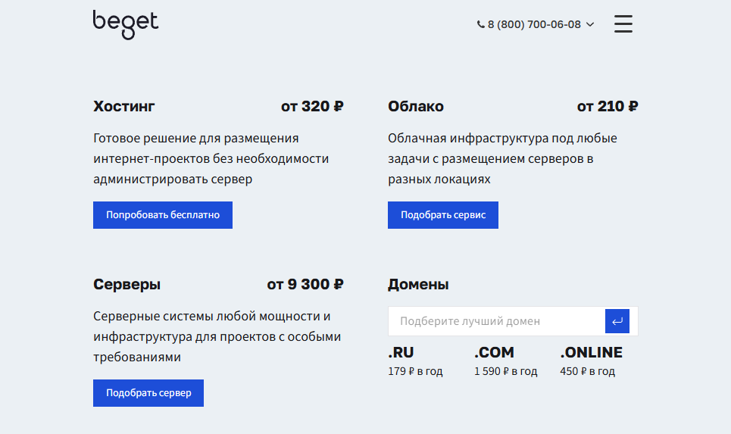This screenshot has width=731, height=434.
Task: Expand the phone number dropdown chevron
Action: (x=591, y=24)
